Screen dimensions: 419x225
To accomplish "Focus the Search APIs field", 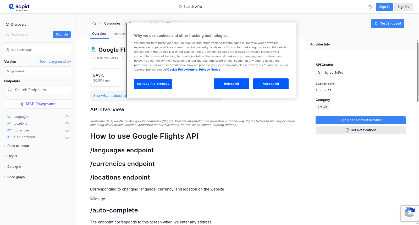I will 210,7.
